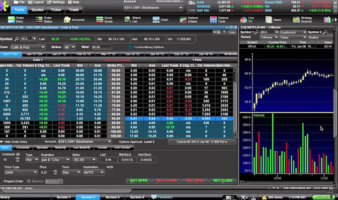
Task: Click the gear icon beside DJIA ticker
Action: tap(191, 2)
